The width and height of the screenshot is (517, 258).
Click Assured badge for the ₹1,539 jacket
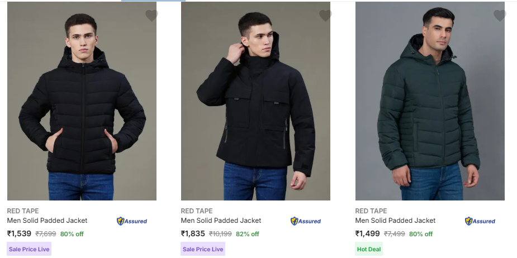[x=132, y=221]
